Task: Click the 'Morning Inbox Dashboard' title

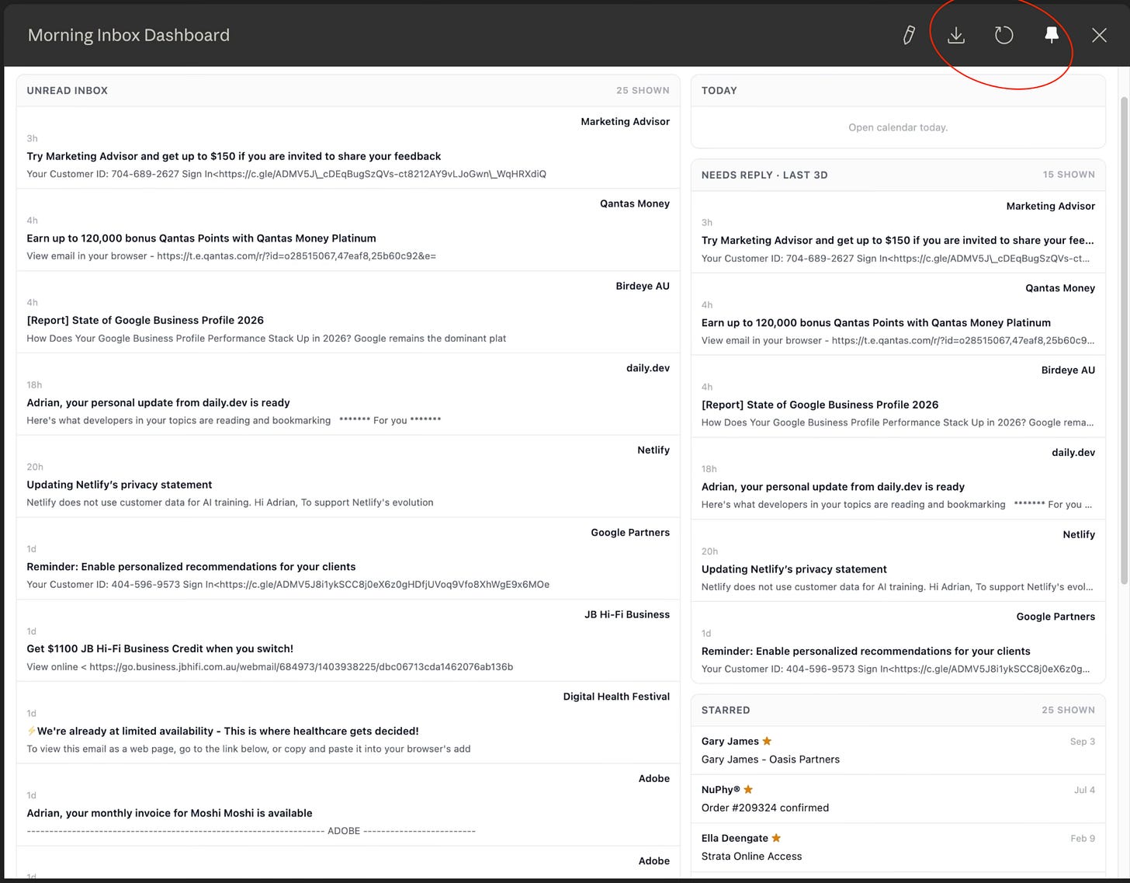Action: pos(129,35)
